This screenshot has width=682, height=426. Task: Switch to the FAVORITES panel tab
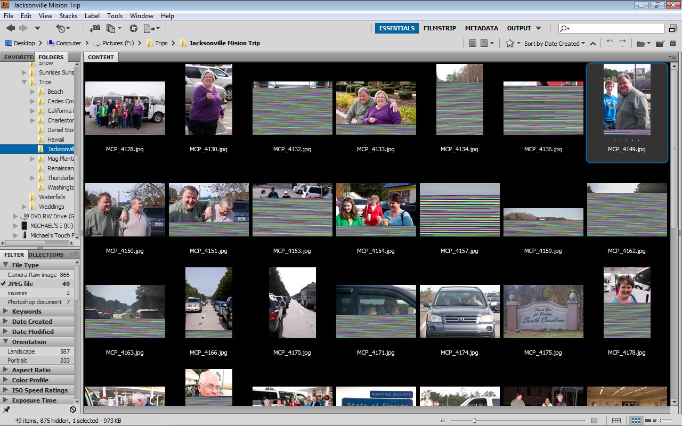18,57
